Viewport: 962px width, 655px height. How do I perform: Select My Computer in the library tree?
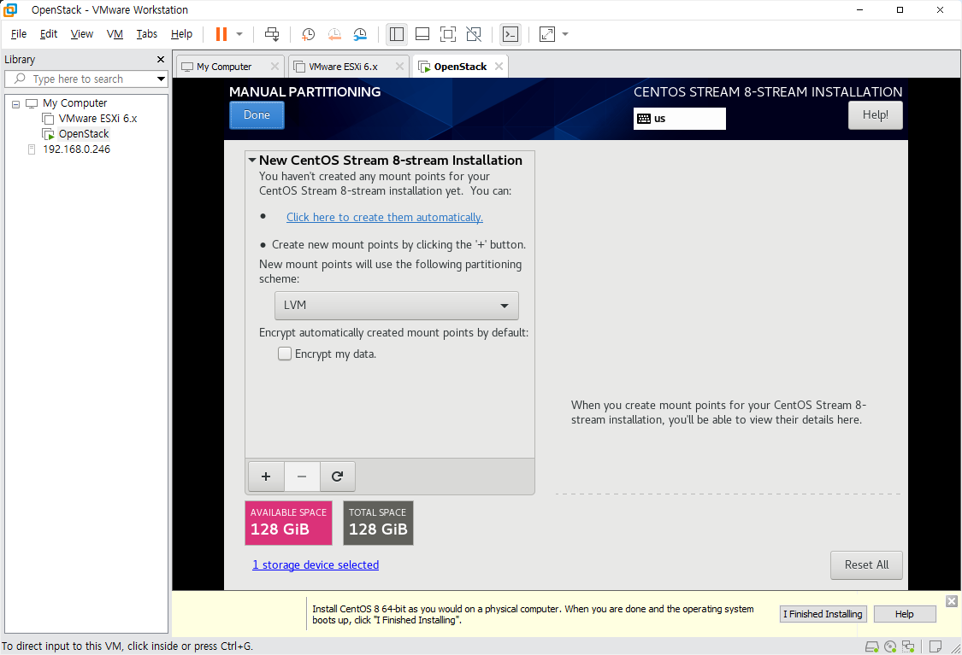[75, 103]
